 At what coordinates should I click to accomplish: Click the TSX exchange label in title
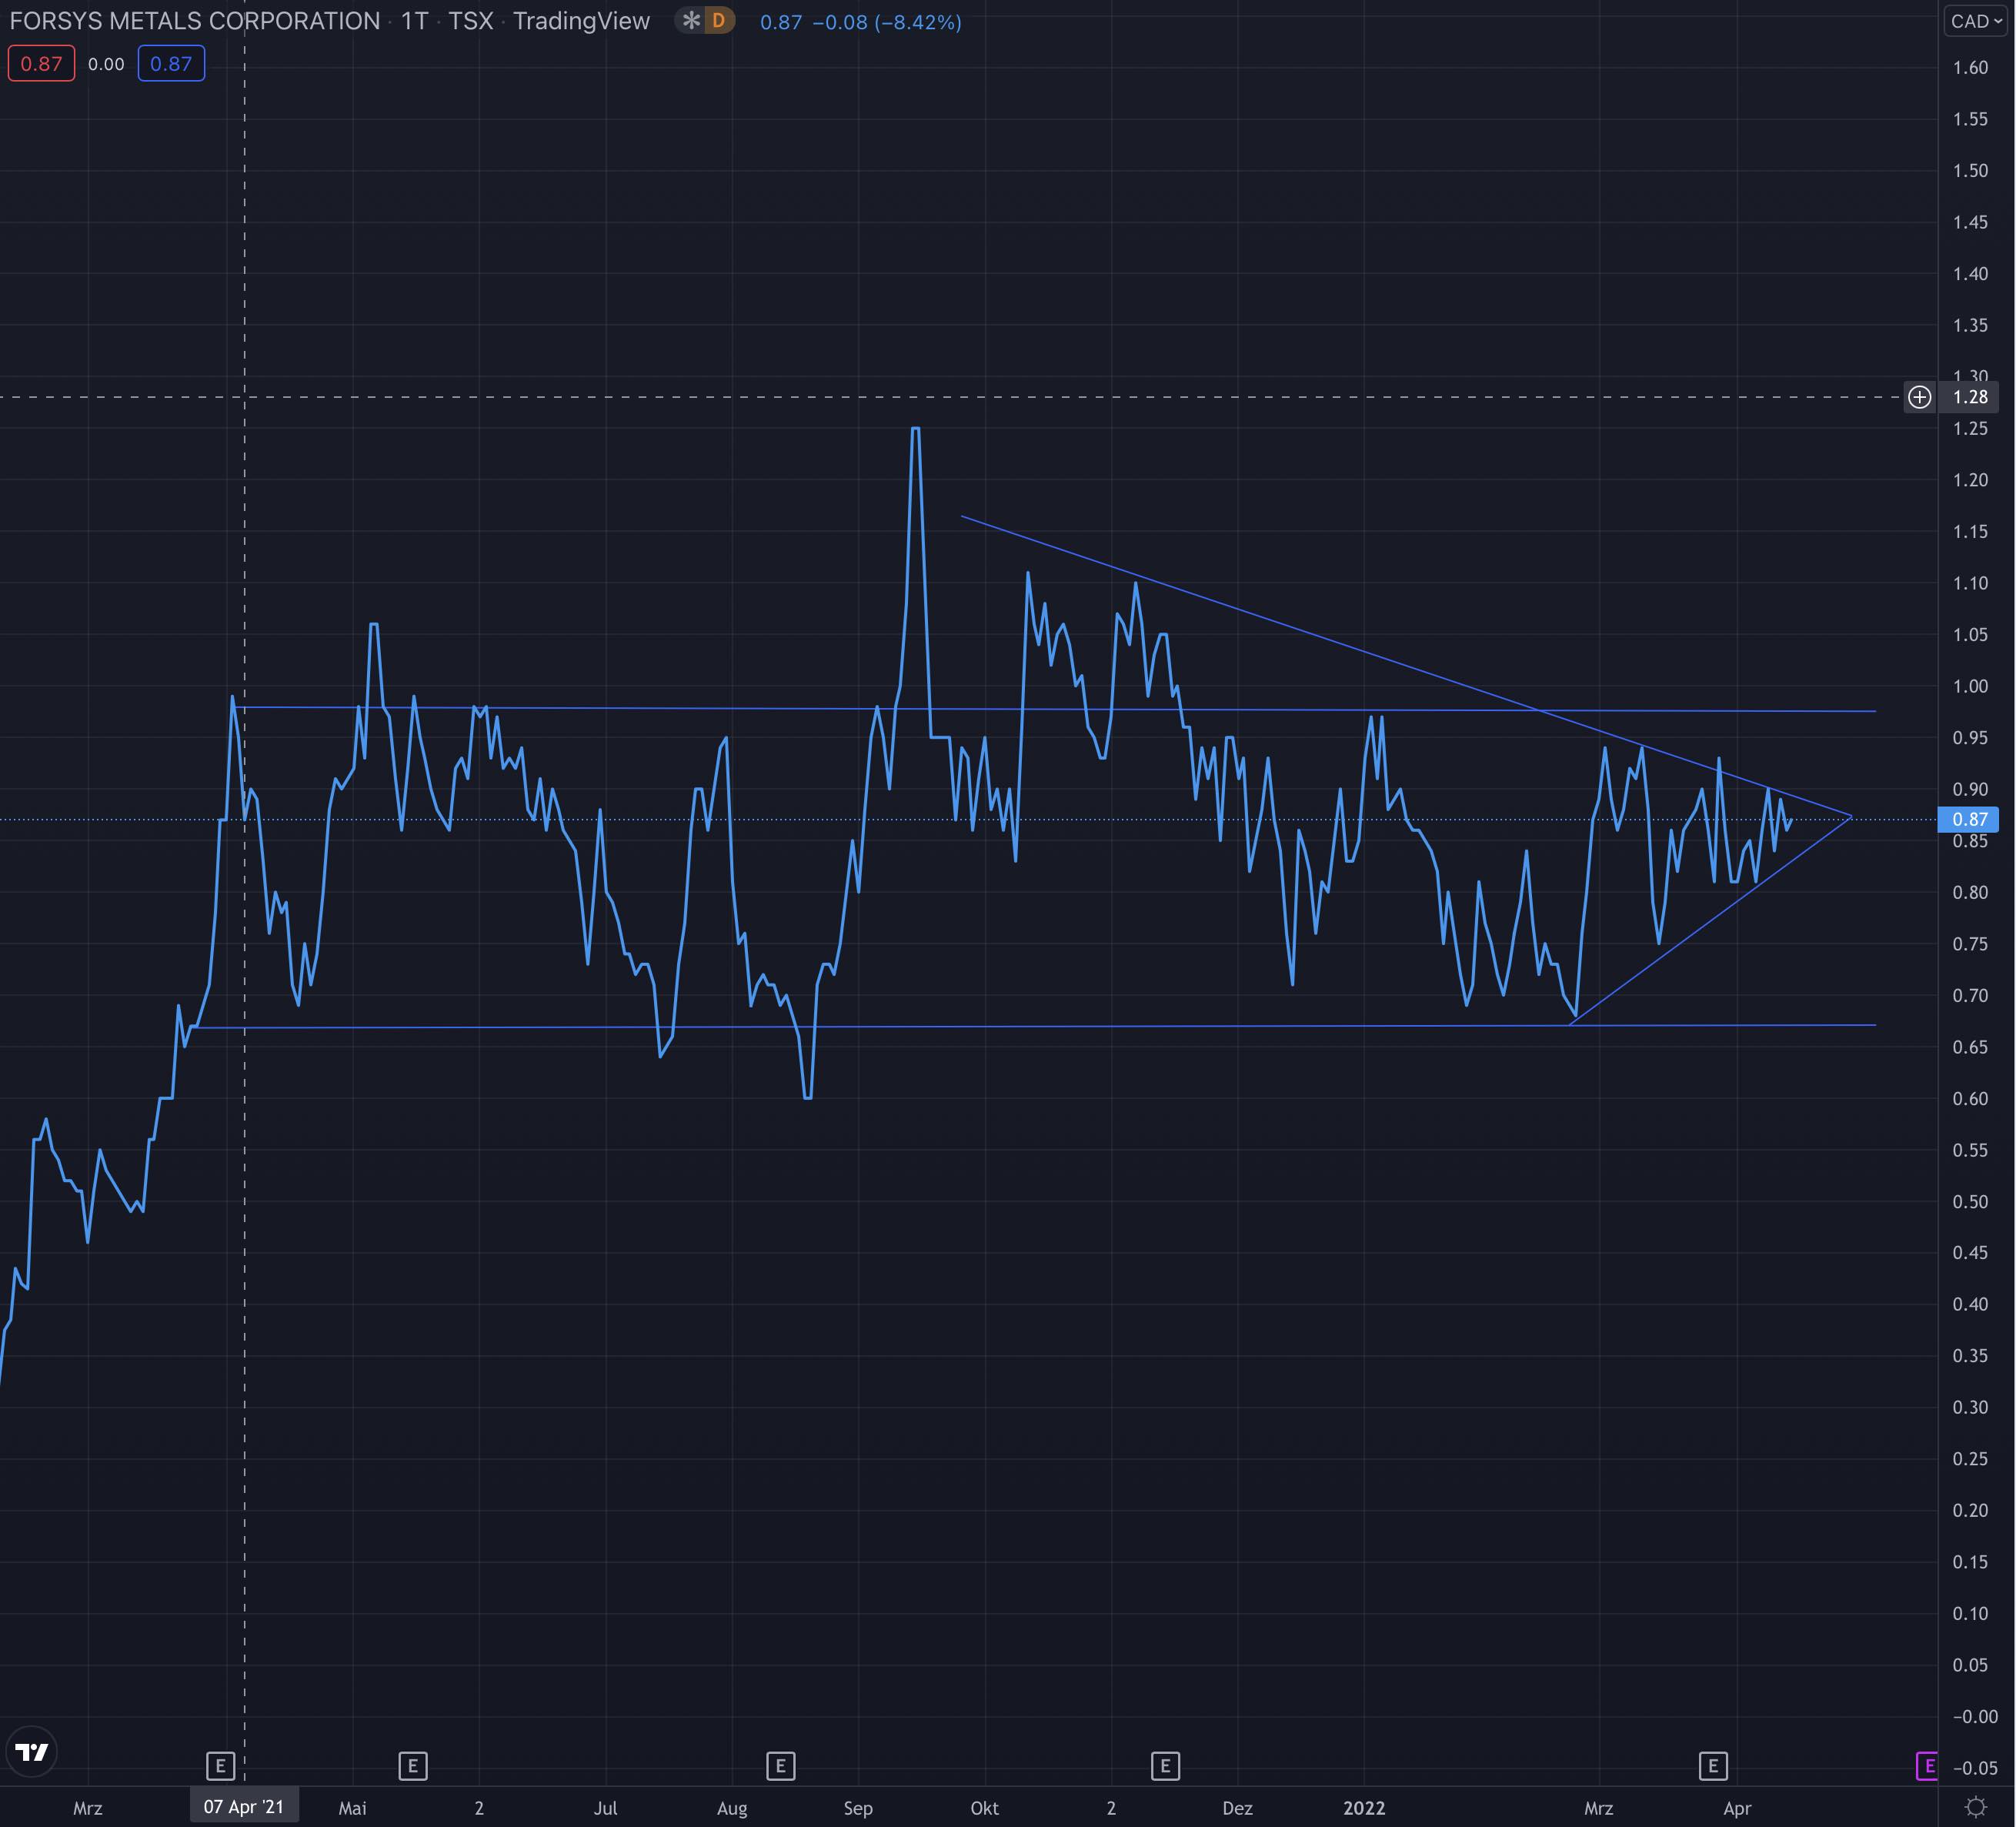coord(470,21)
